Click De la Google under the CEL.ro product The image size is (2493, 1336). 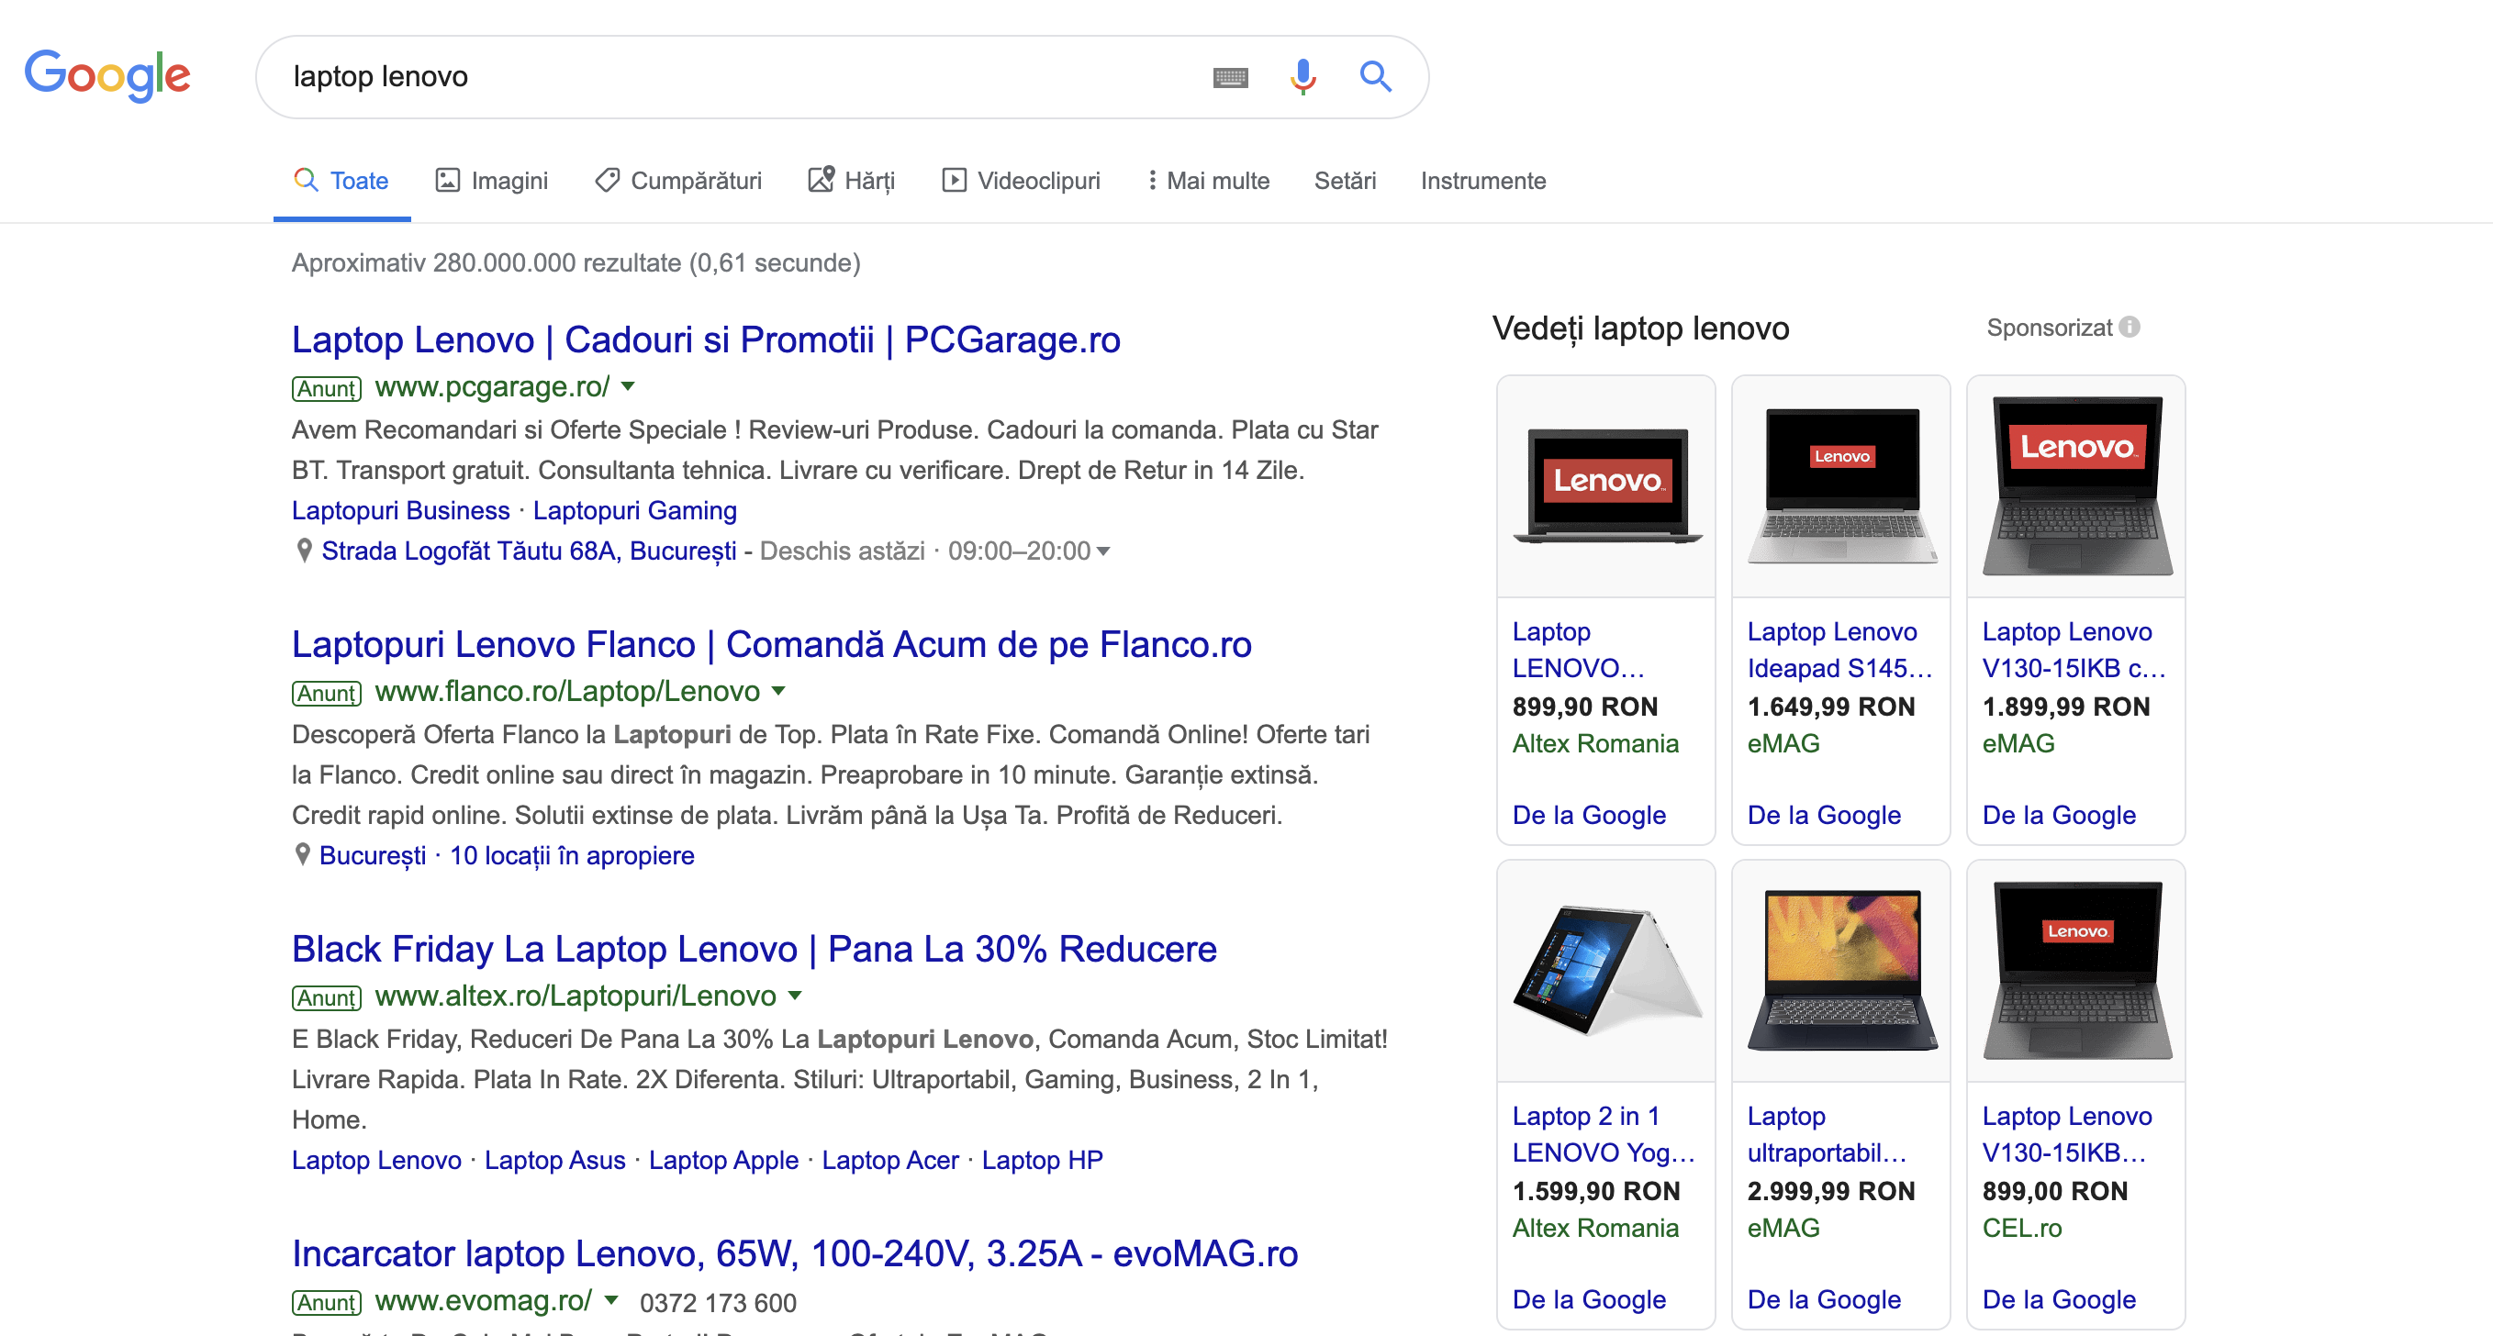(2060, 1300)
